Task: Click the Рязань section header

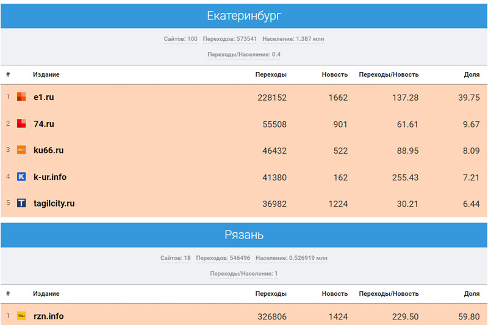Action: pyautogui.click(x=244, y=235)
